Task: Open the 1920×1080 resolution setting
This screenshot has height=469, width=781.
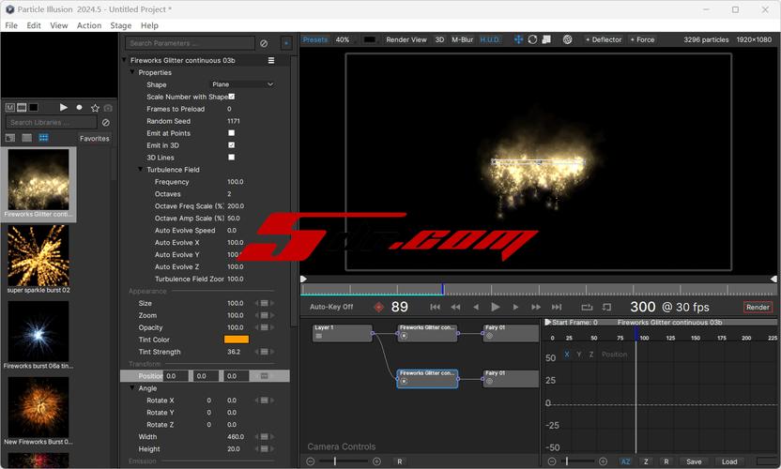Action: (x=754, y=39)
